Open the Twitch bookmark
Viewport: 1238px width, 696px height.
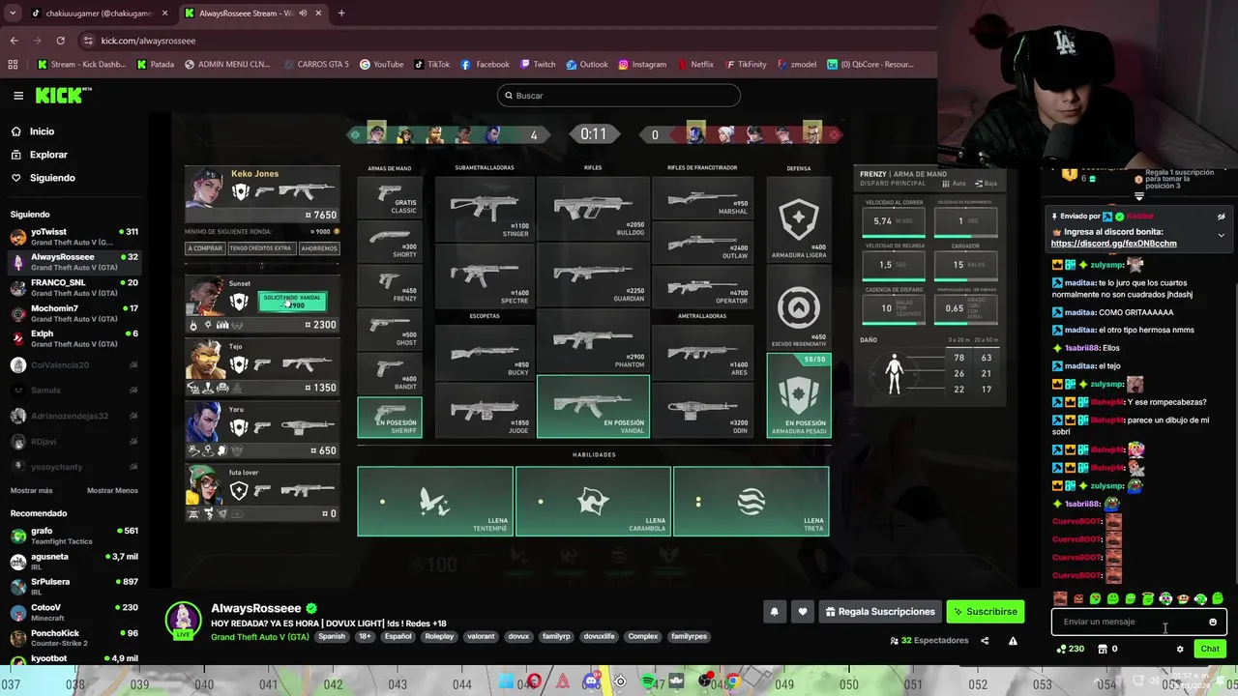pyautogui.click(x=538, y=65)
